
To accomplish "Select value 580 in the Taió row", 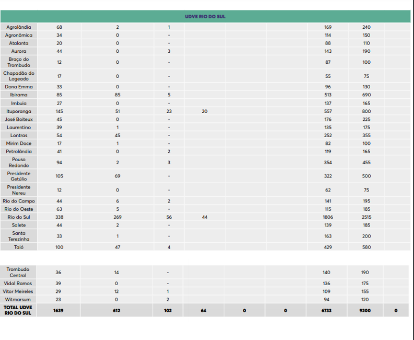I will click(x=366, y=247).
